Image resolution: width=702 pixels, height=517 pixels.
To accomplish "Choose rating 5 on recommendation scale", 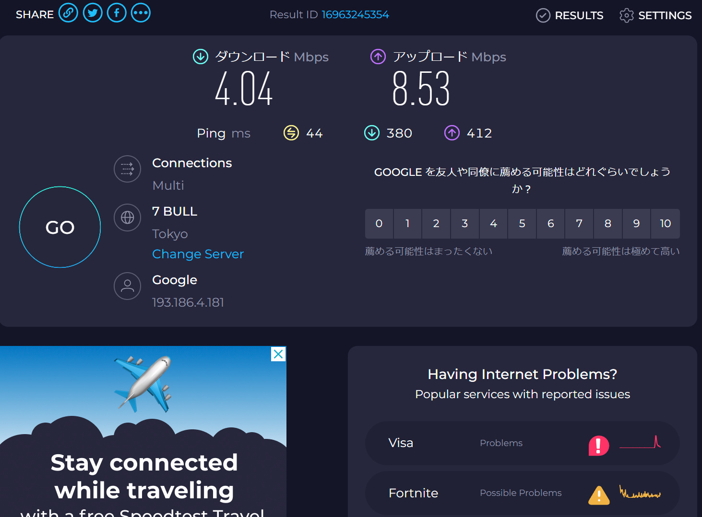I will [x=522, y=224].
